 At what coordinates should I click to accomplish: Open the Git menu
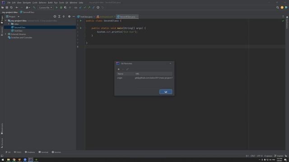tap(67, 3)
